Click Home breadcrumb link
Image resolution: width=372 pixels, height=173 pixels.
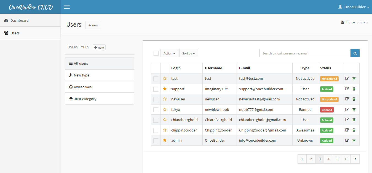tap(350, 22)
